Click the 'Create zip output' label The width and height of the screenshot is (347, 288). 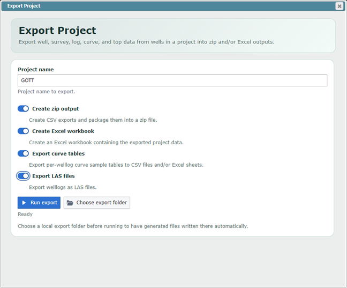56,109
